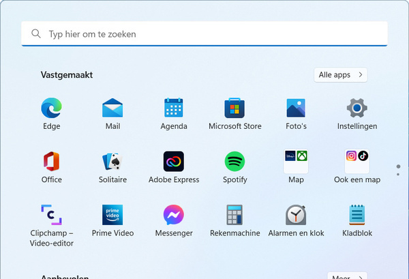
Task: Go to the next pinned apps page dot
Action: coord(398,175)
